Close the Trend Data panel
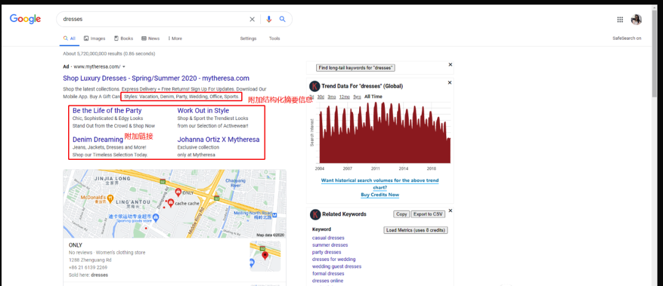Screen dimensions: 663x286 450,83
